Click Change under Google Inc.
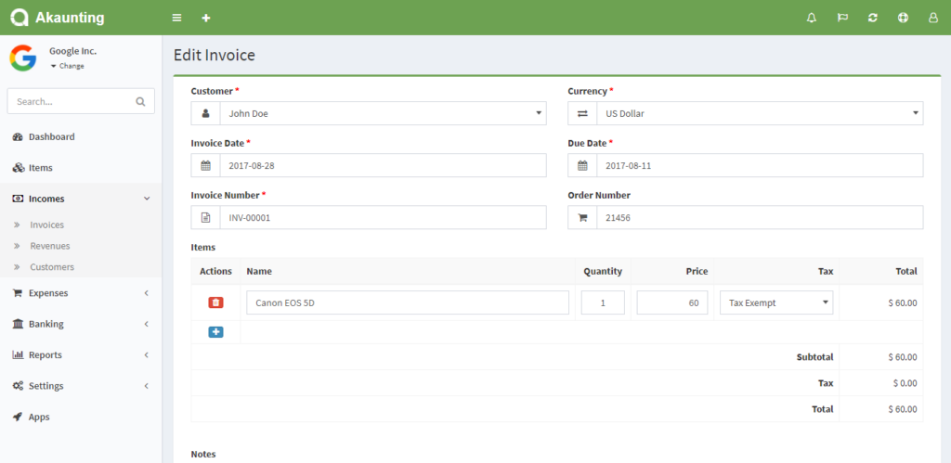This screenshot has width=951, height=463. coord(71,66)
